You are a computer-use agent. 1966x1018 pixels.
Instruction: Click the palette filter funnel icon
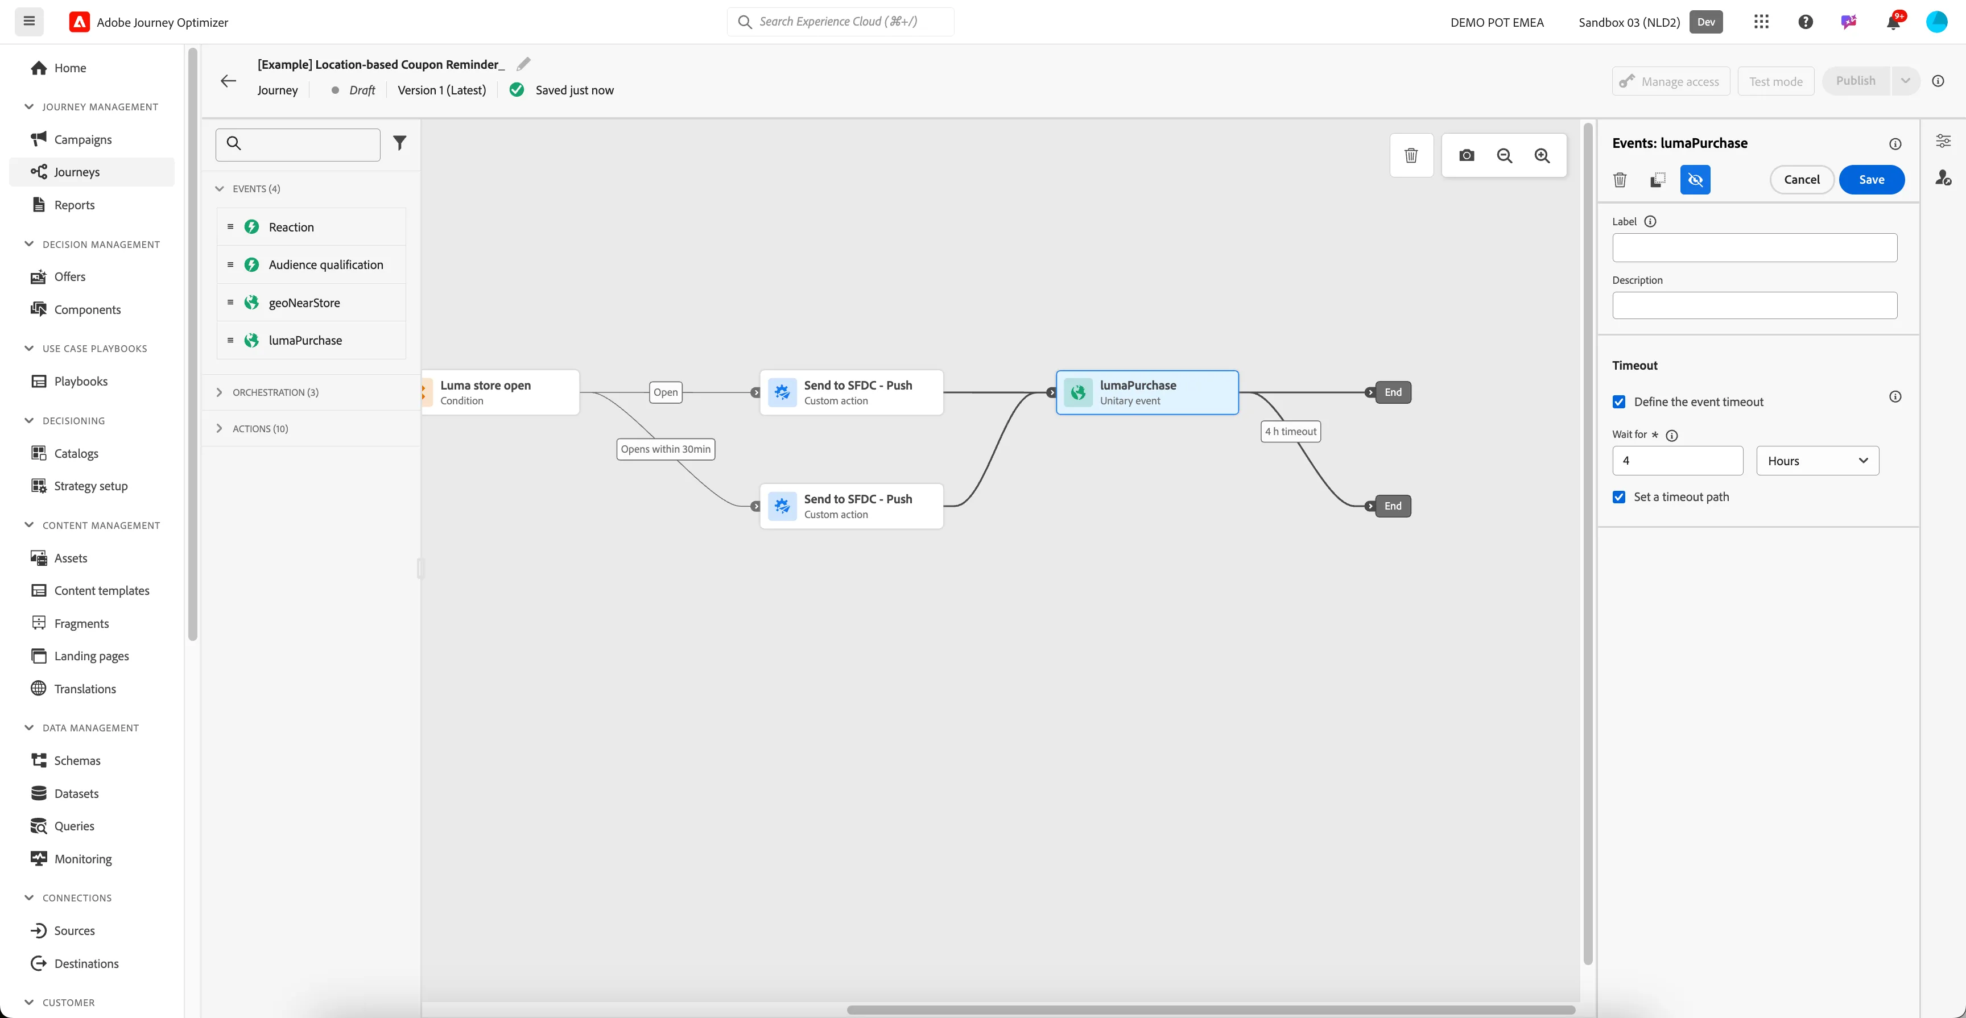(399, 143)
